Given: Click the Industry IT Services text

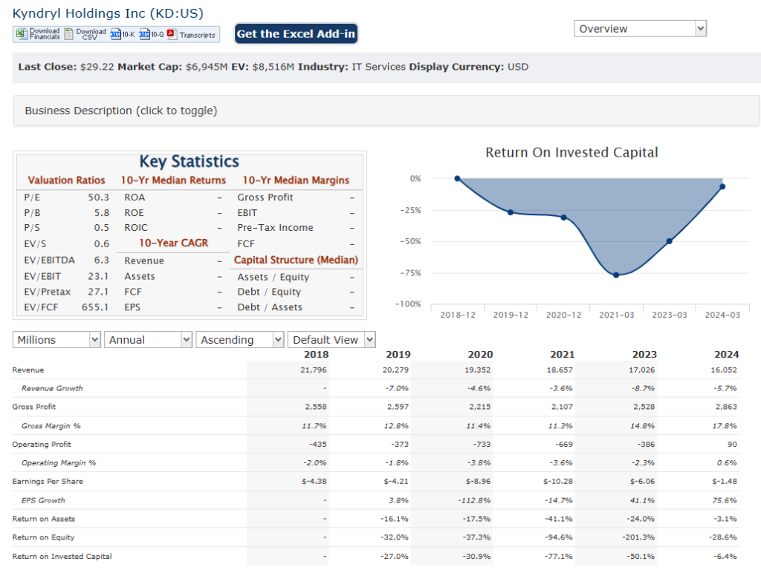Looking at the screenshot, I should point(352,67).
